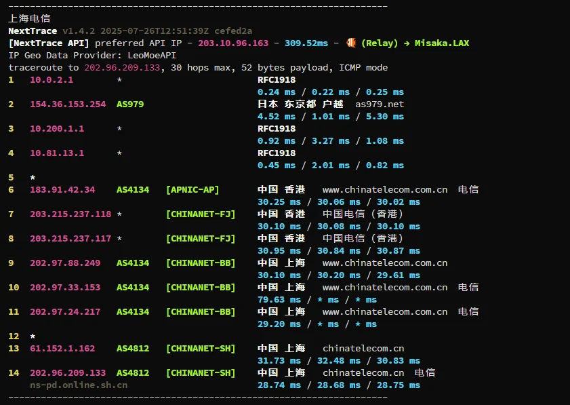The width and height of the screenshot is (570, 405).
Task: Click the [CHINANET-FJ] tag on hop 7
Action: pos(201,214)
